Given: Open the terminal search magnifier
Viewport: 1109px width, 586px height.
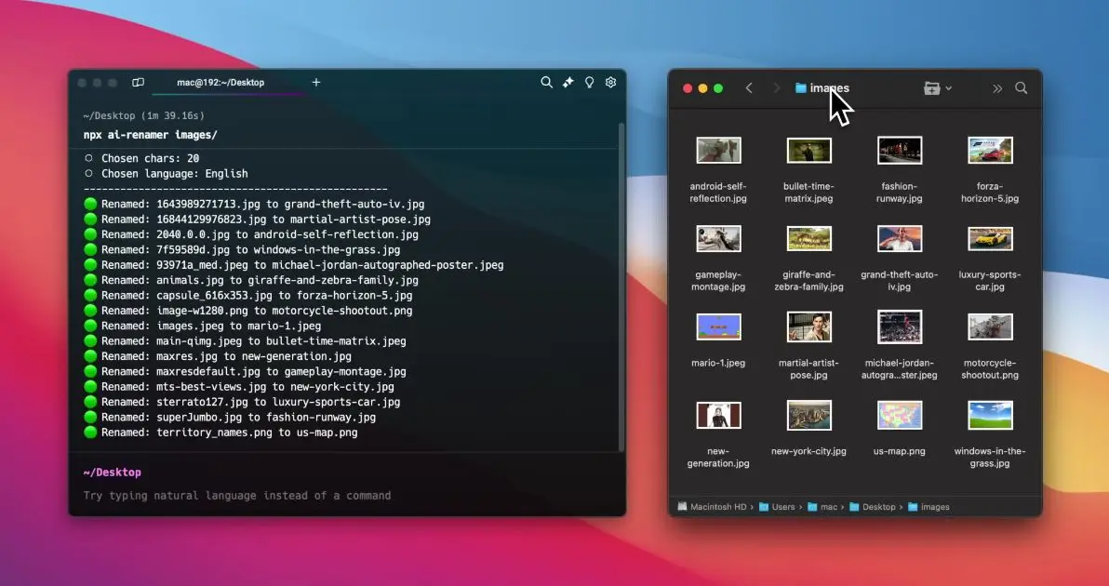Looking at the screenshot, I should (x=547, y=82).
